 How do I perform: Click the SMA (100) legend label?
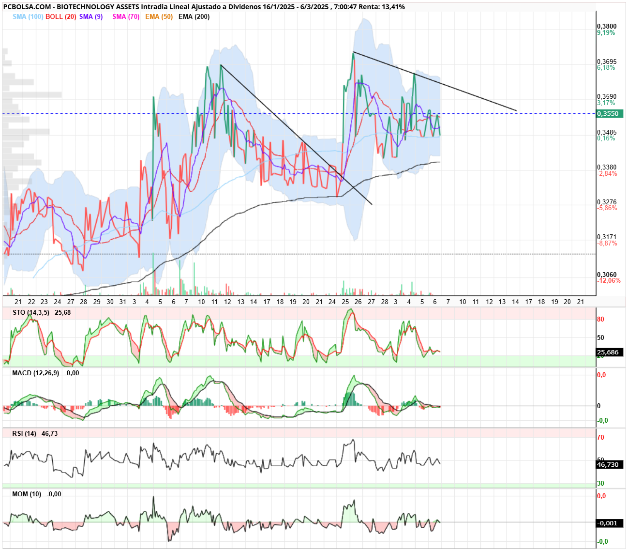28,16
